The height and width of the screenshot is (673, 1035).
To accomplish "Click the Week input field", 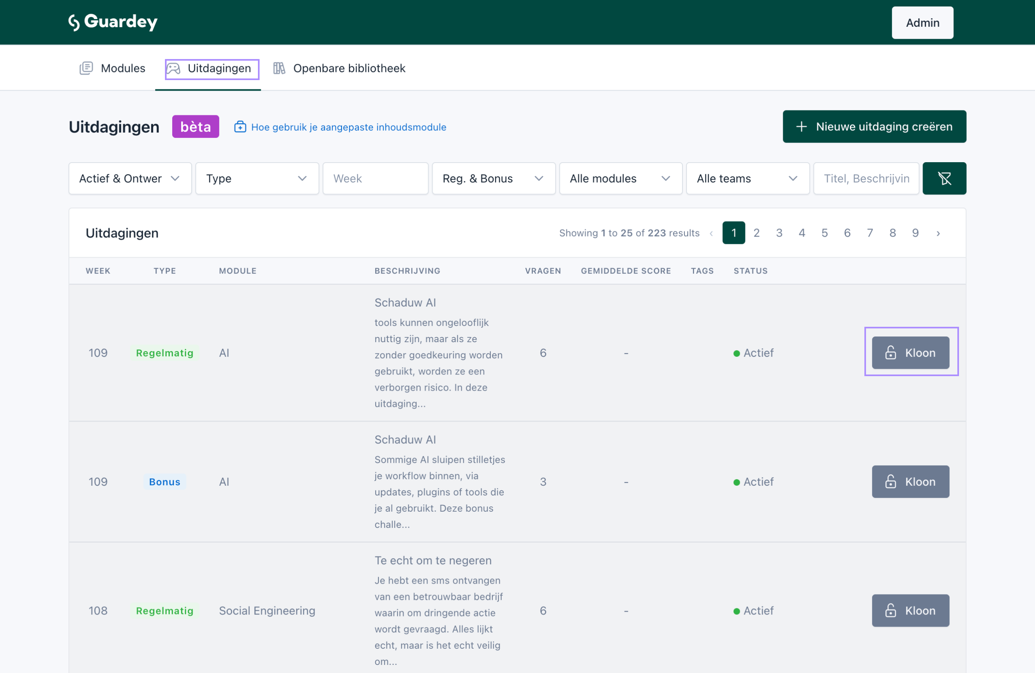I will pos(375,178).
